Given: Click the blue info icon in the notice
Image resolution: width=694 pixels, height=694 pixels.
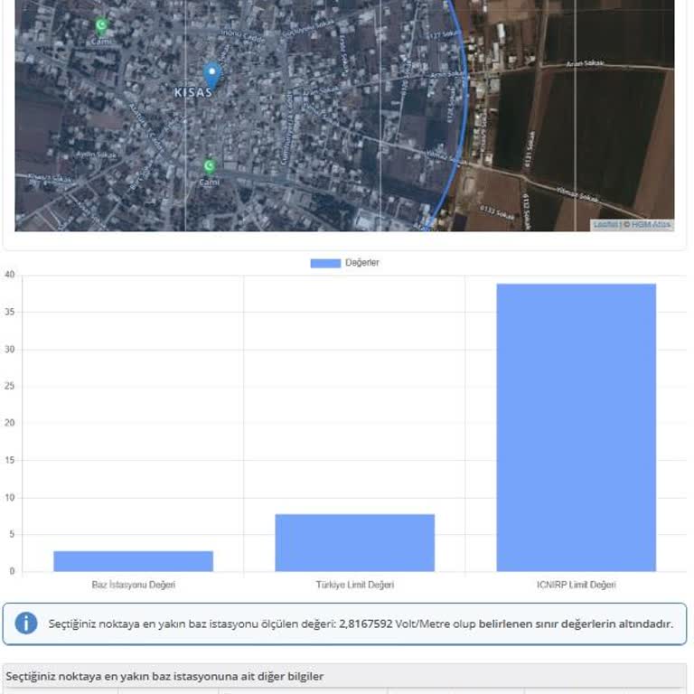Looking at the screenshot, I should [25, 624].
